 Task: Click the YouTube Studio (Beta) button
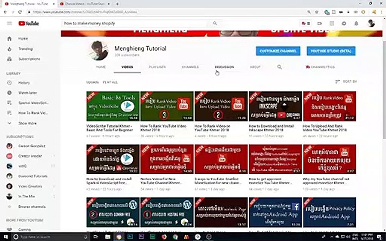(331, 51)
